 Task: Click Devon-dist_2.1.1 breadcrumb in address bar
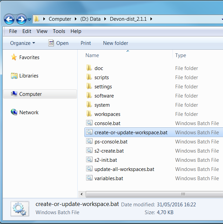[x=128, y=19]
